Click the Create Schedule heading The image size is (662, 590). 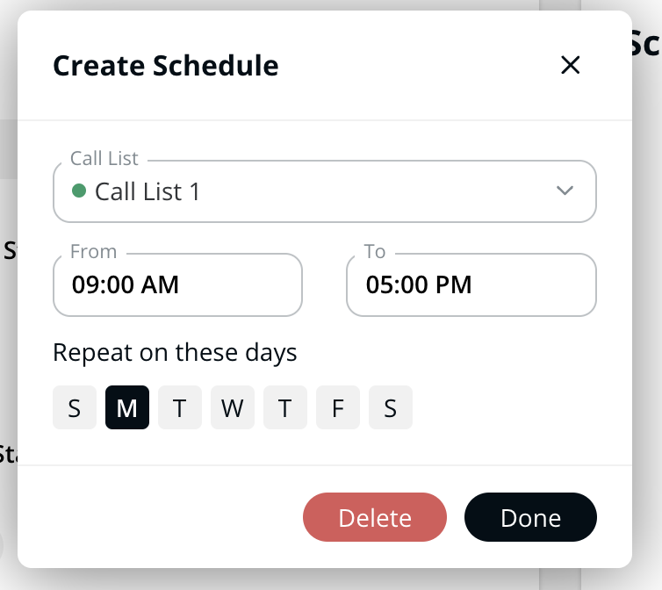(166, 66)
